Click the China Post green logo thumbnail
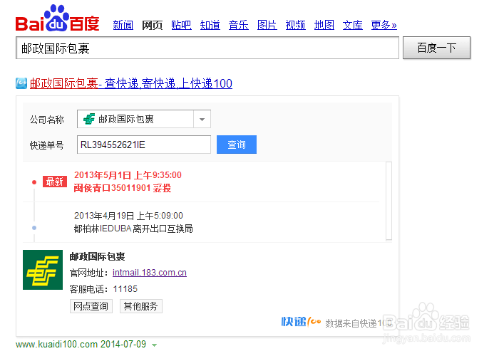 [43, 270]
